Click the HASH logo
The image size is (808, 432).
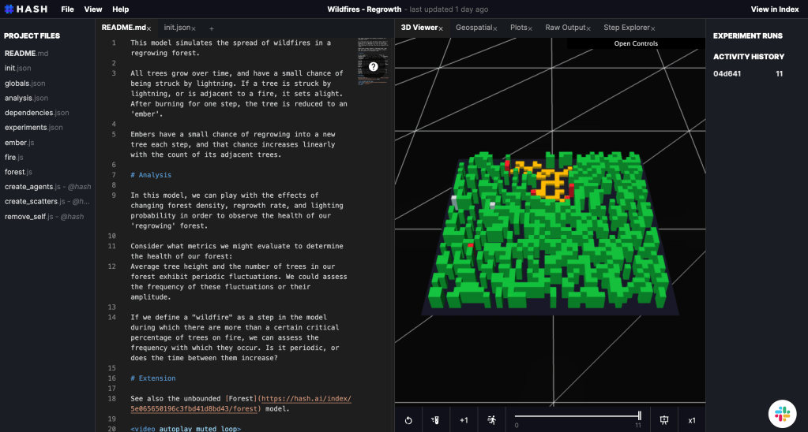(27, 9)
